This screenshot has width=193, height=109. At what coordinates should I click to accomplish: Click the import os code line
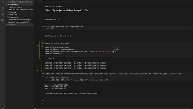(x=49, y=29)
